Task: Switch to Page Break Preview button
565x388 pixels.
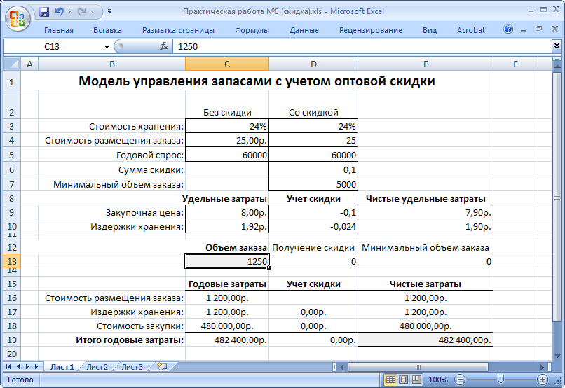Action: (416, 380)
